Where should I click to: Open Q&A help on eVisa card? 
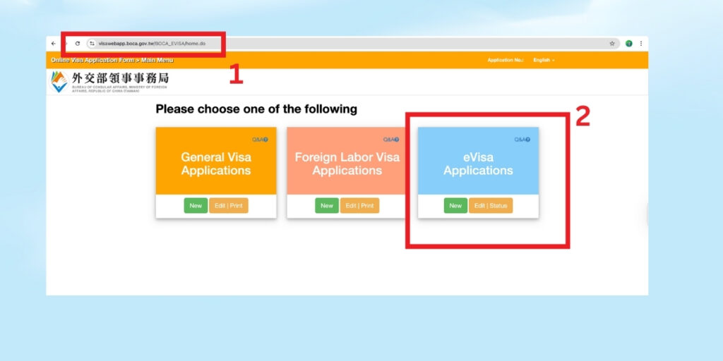point(522,140)
